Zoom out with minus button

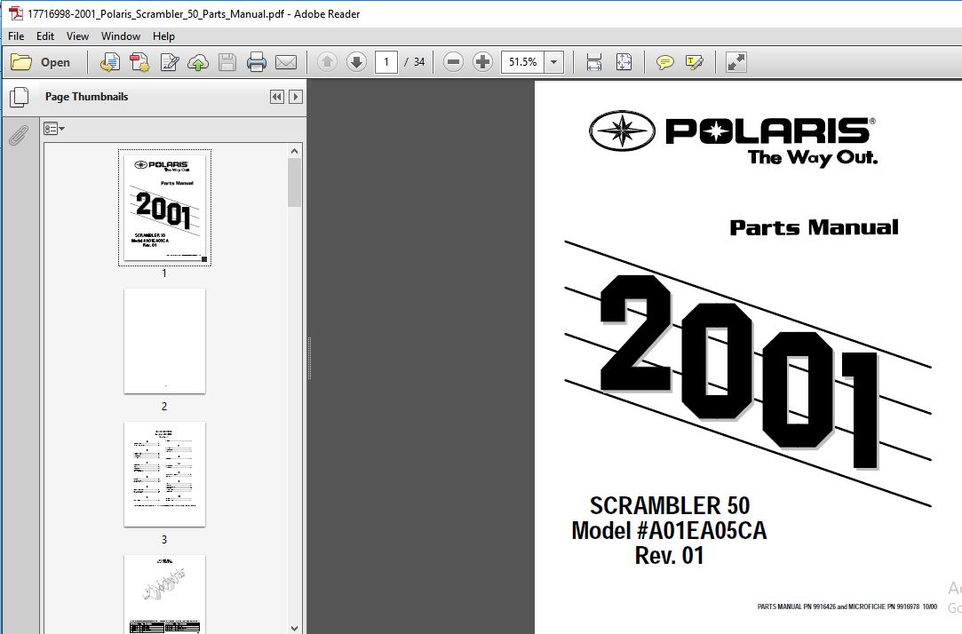pos(453,62)
